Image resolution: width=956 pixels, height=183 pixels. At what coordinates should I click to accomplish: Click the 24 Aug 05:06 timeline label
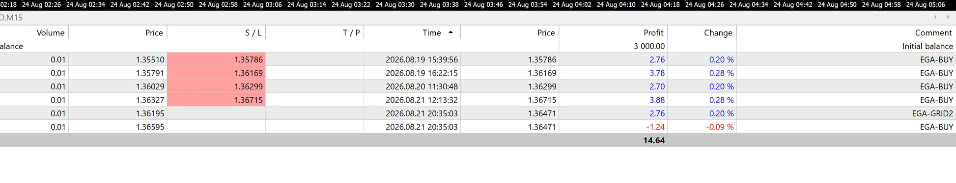click(926, 4)
